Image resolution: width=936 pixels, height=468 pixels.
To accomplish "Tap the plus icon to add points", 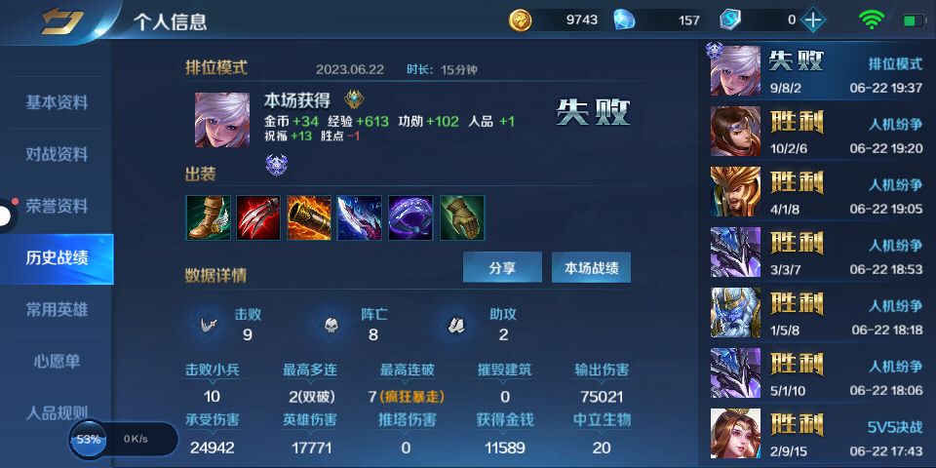I will click(813, 19).
